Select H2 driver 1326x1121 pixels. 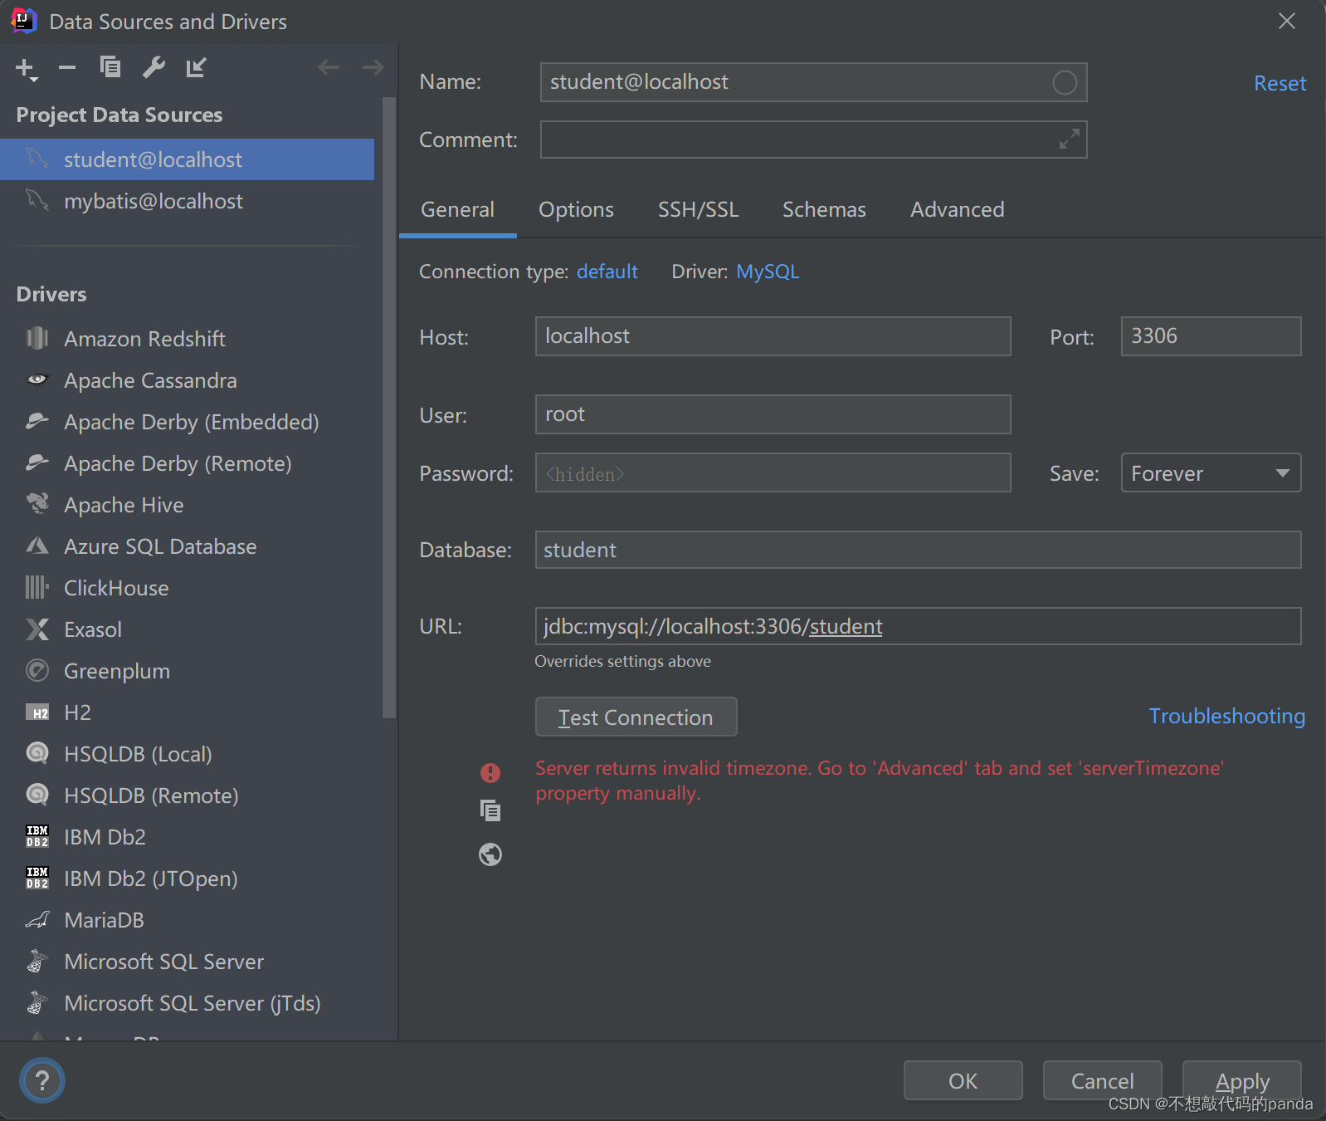tap(187, 712)
